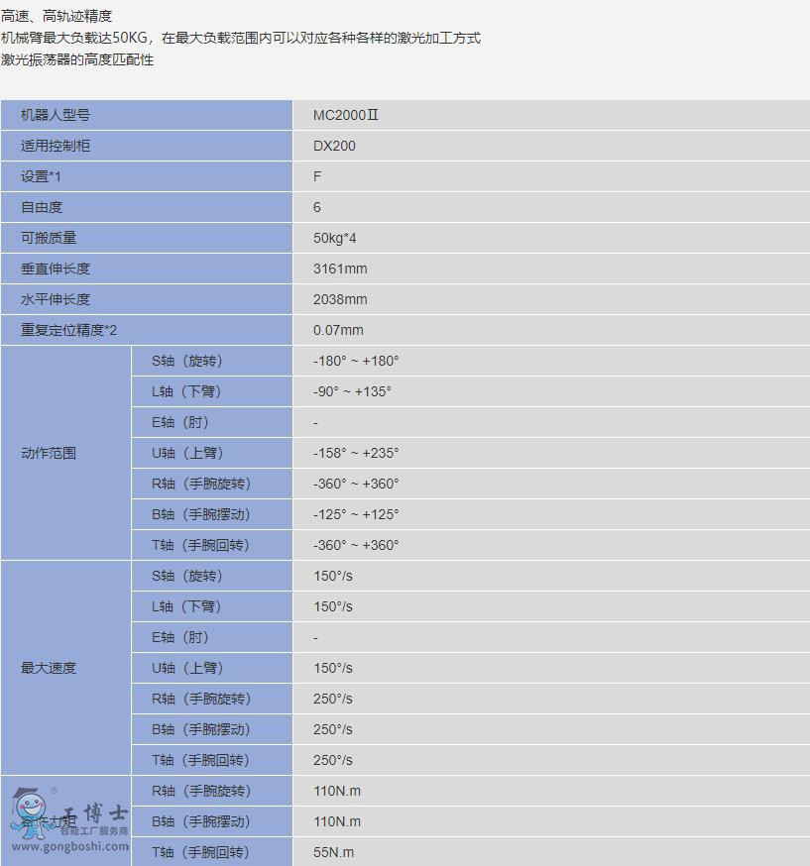Screen dimensions: 810x866
Task: Click the 50kg*4 payload value
Action: click(335, 238)
